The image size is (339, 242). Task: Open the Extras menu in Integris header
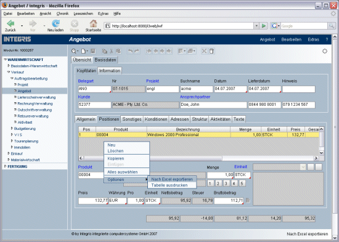click(314, 39)
